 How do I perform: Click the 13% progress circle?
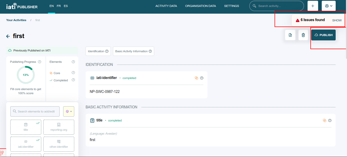26,75
